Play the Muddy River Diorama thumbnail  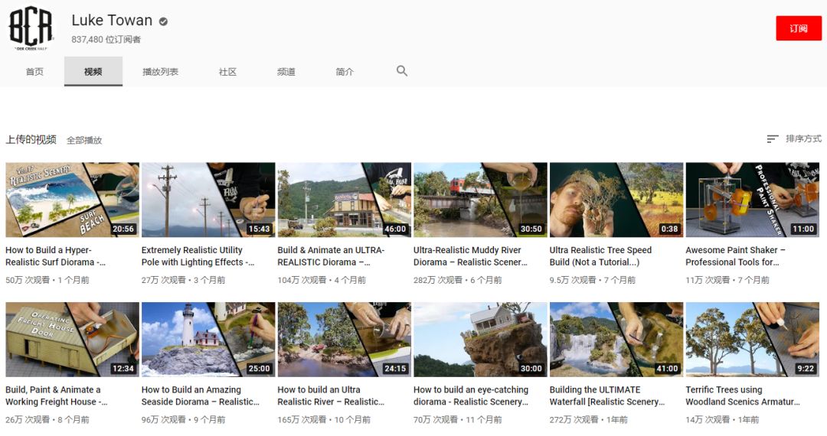tap(480, 200)
